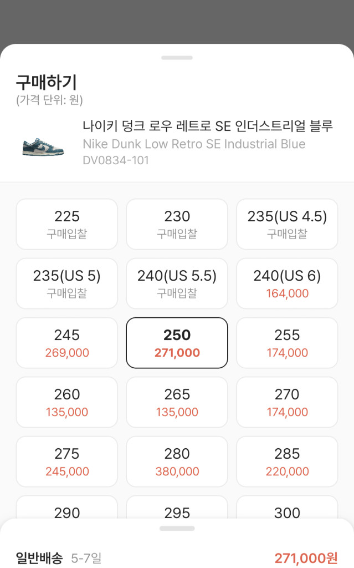This screenshot has height=568, width=354.
Task: Choose size 240(US 5.5) purchase bid
Action: [x=176, y=283]
